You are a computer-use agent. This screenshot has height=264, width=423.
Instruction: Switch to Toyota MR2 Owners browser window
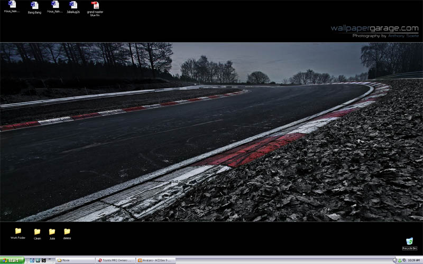tap(115, 260)
